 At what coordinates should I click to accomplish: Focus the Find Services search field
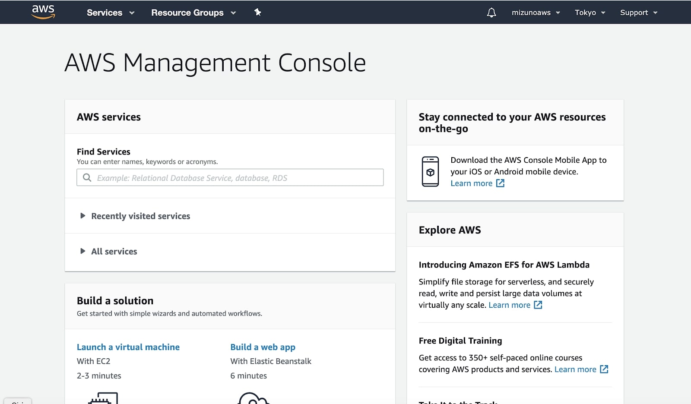tap(230, 177)
